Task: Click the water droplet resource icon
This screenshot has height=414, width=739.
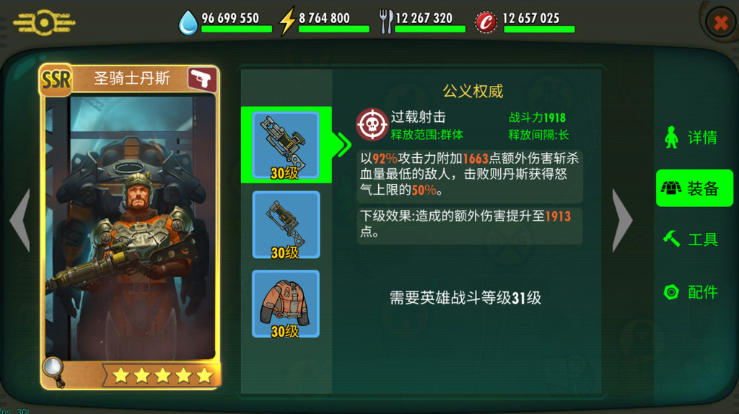Action: 188,22
